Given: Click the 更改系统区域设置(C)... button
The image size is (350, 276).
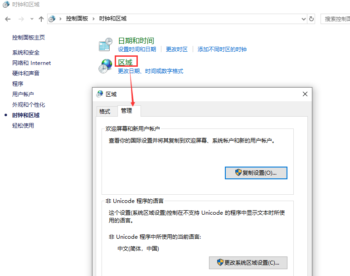Looking at the screenshot, I should 248,262.
